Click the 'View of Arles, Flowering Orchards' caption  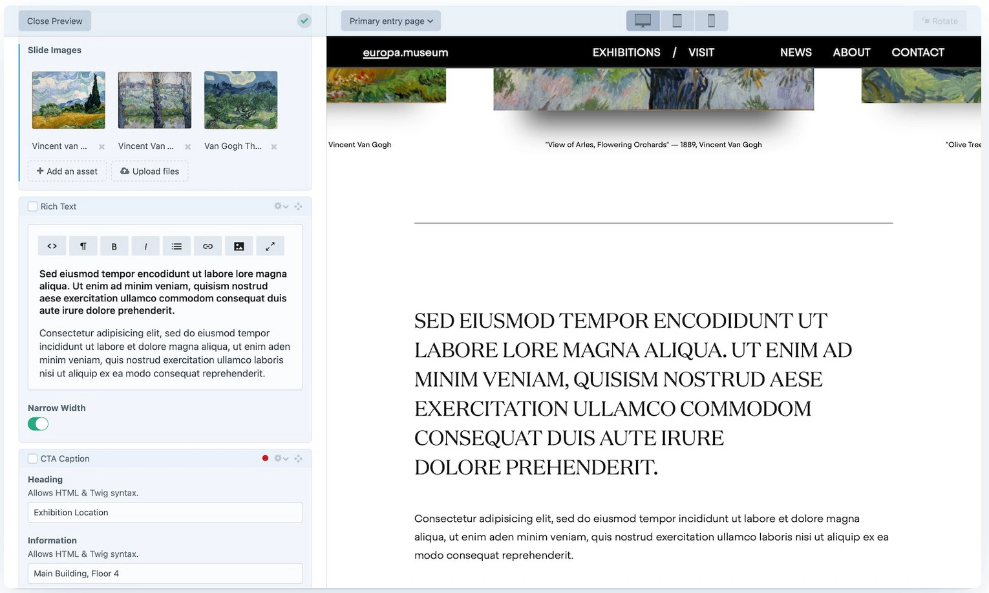coord(654,145)
